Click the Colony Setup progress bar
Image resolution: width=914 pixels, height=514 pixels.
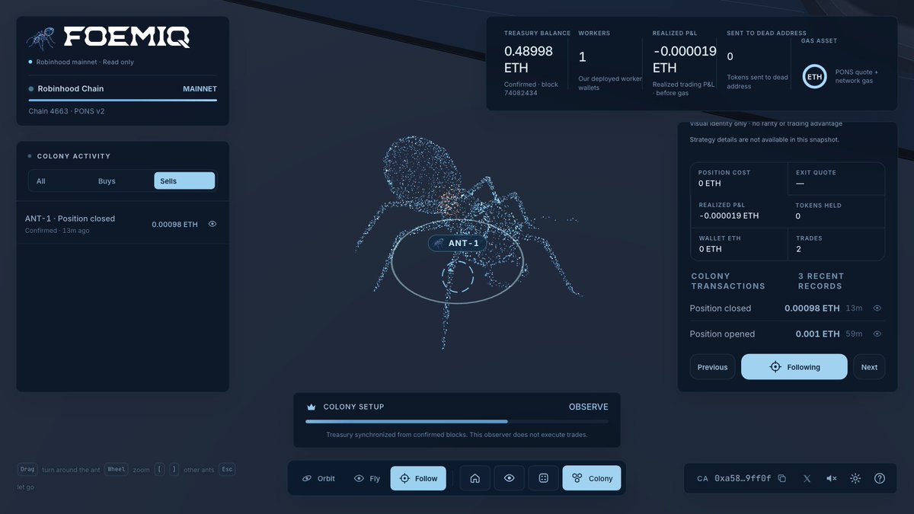(457, 421)
